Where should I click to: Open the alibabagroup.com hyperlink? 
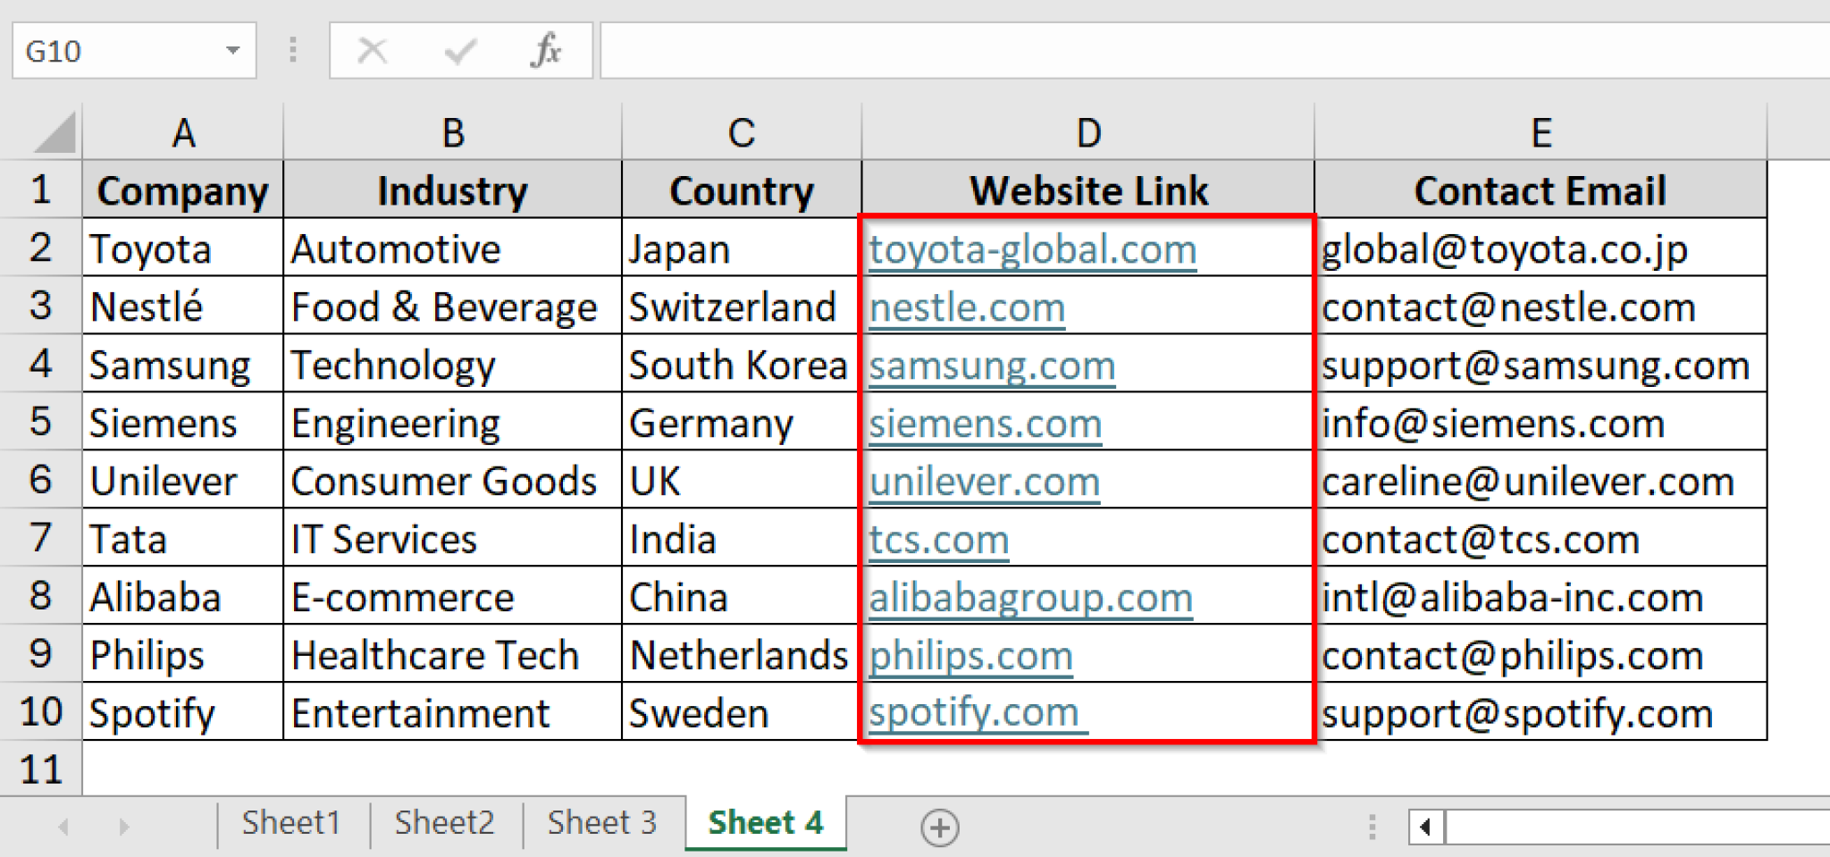[1031, 596]
